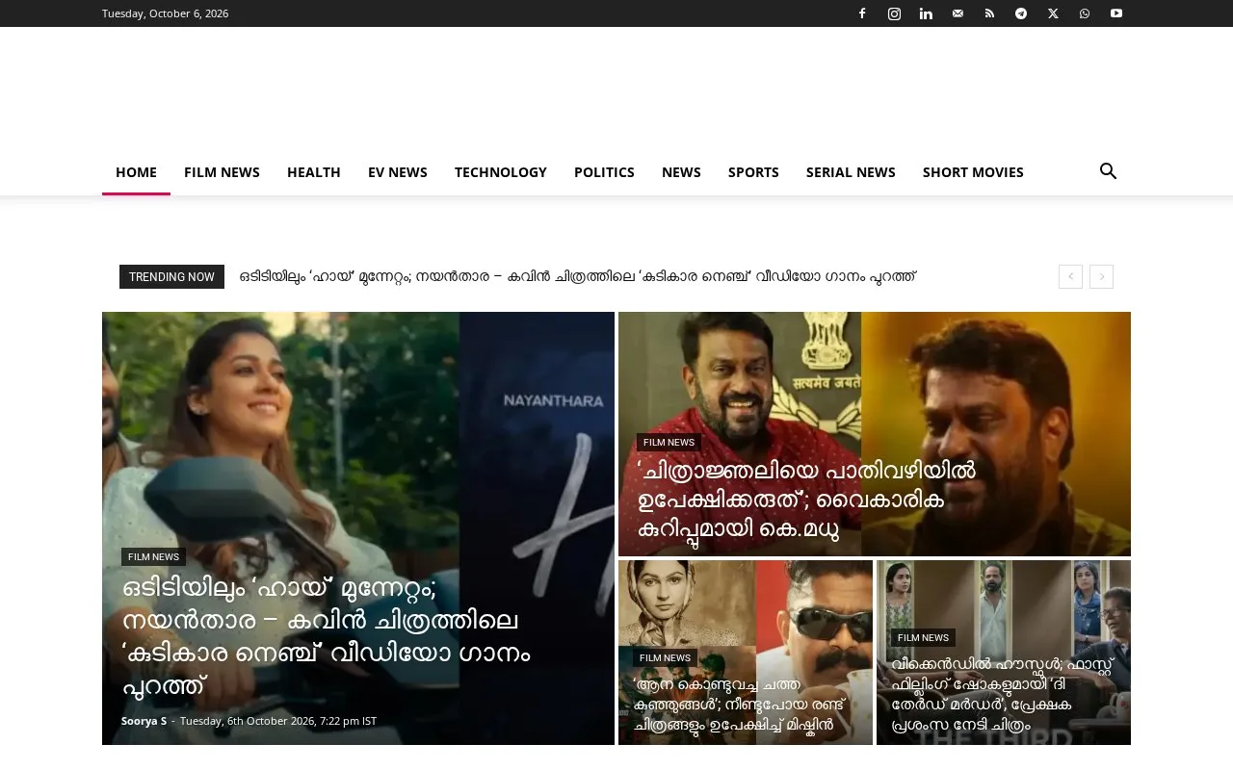Open author Soorya S profile link

(x=144, y=721)
